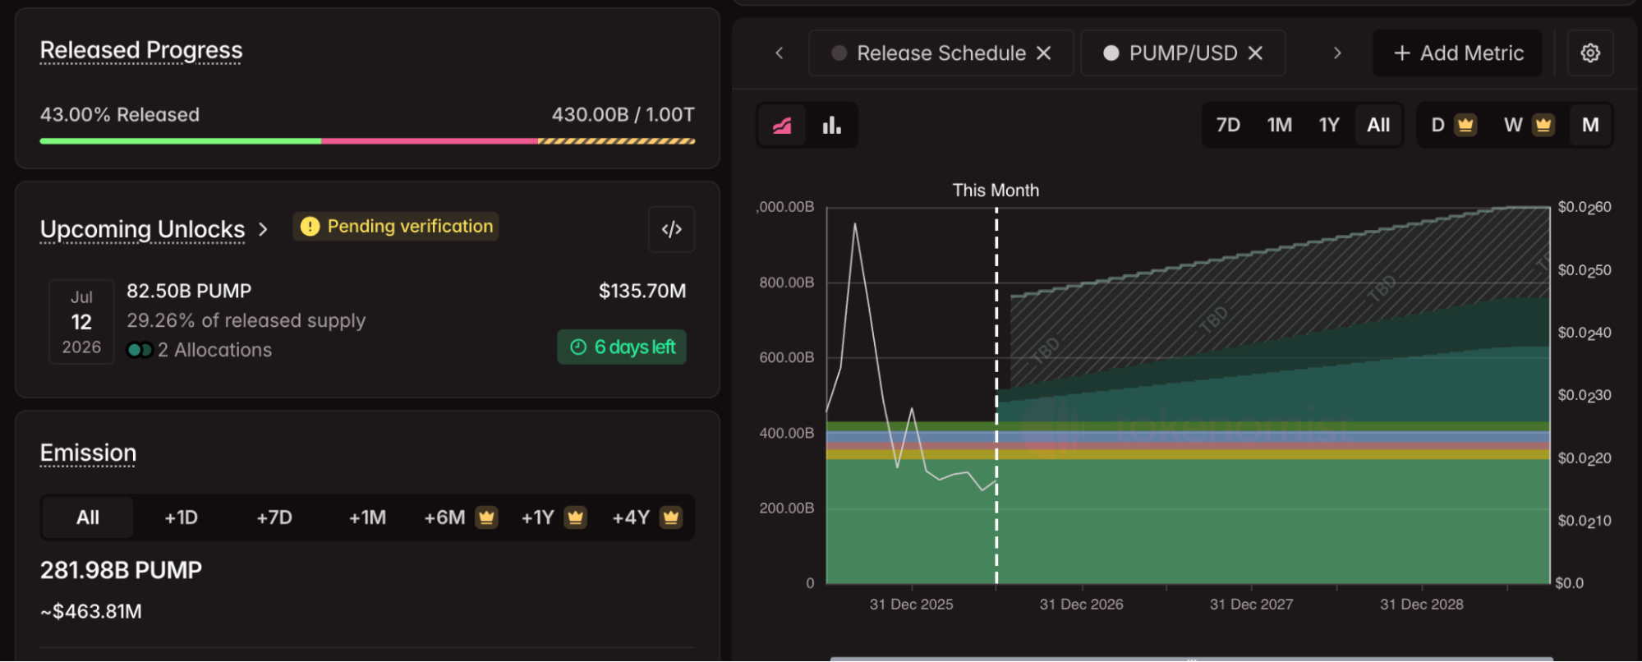This screenshot has height=662, width=1642.
Task: Remove the PUMP/USD metric
Action: [x=1255, y=53]
